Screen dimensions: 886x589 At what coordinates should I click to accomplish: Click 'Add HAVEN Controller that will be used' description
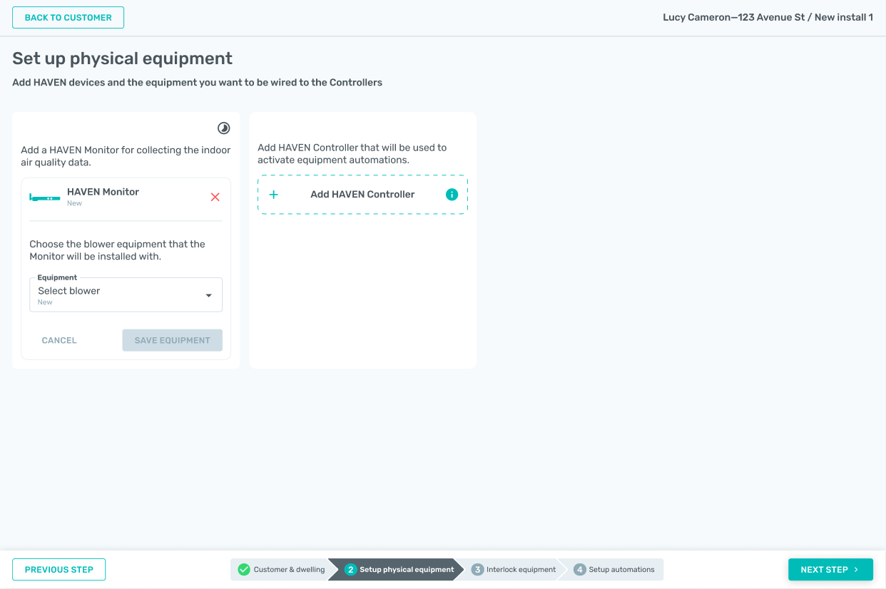[x=352, y=153]
